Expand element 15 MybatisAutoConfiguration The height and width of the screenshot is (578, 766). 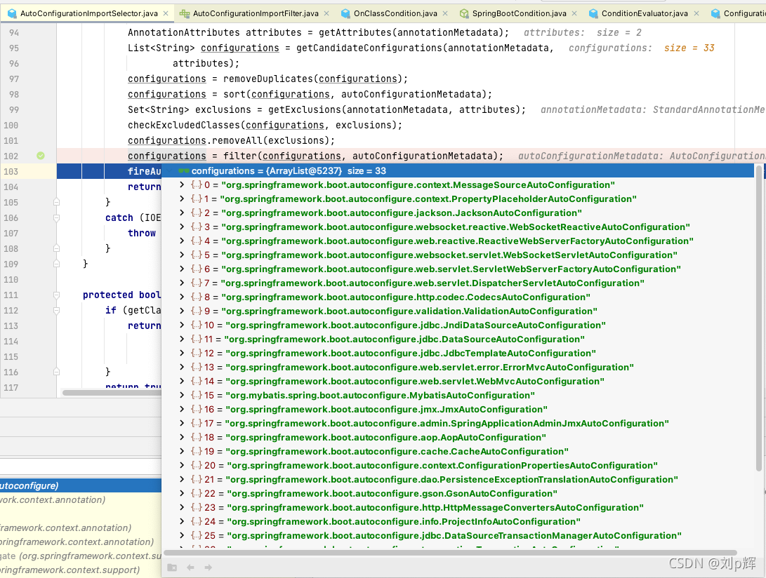pyautogui.click(x=182, y=395)
